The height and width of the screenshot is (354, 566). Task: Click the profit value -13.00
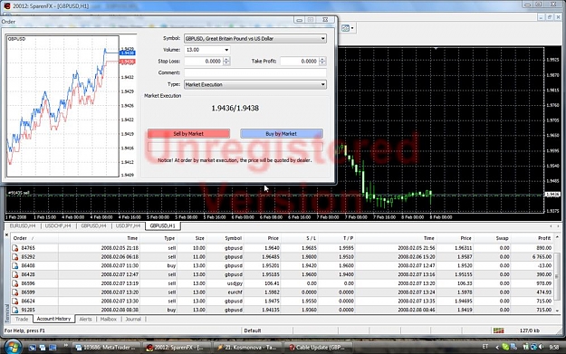[545, 265]
